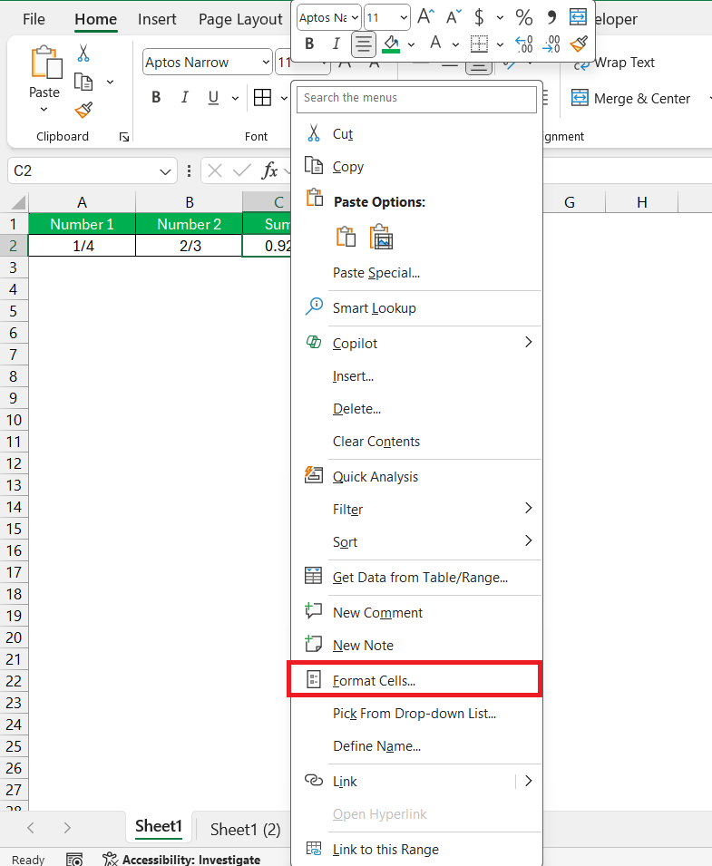Click the Copy icon in Clipboard group
Viewport: 712px width, 866px height.
(83, 82)
